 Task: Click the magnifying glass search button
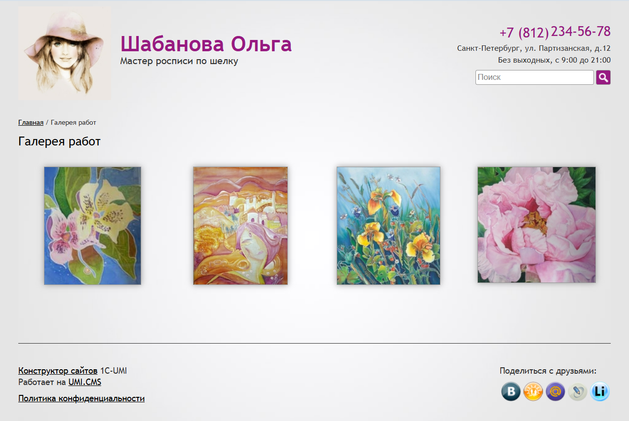tap(603, 77)
